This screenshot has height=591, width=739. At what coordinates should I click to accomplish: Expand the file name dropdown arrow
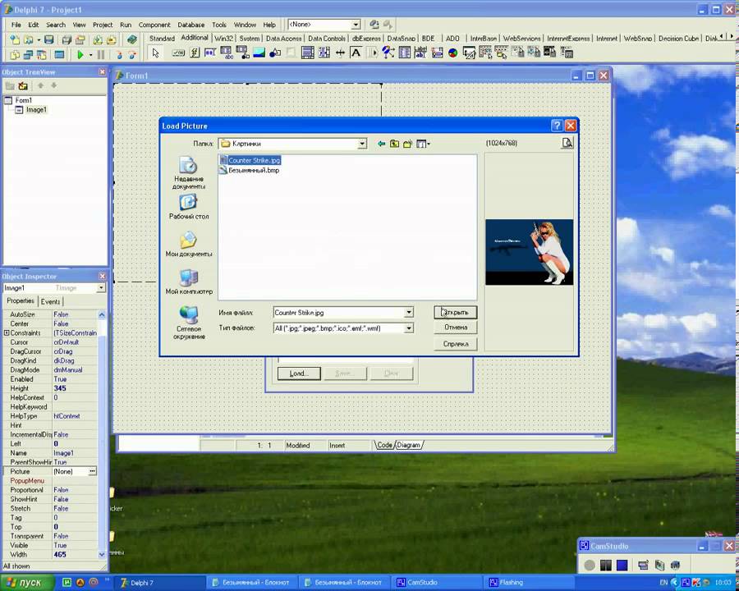pos(409,313)
